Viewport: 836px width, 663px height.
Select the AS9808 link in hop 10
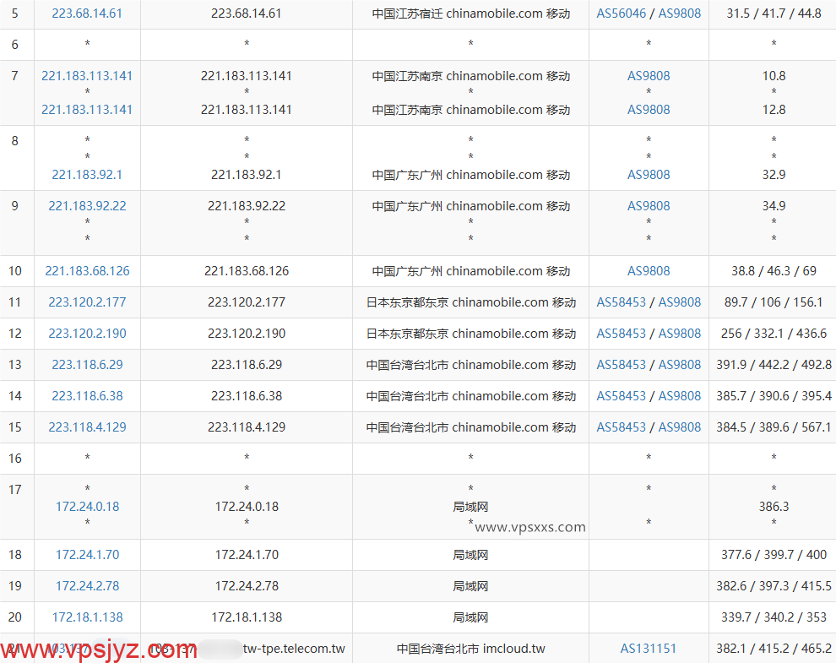click(x=649, y=271)
